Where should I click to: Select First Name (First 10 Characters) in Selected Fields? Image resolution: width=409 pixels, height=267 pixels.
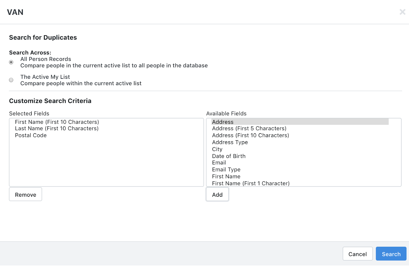point(57,122)
